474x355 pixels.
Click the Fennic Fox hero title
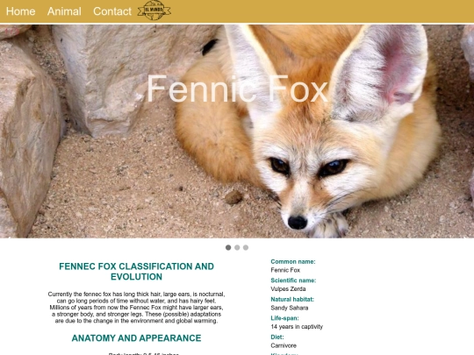237,89
